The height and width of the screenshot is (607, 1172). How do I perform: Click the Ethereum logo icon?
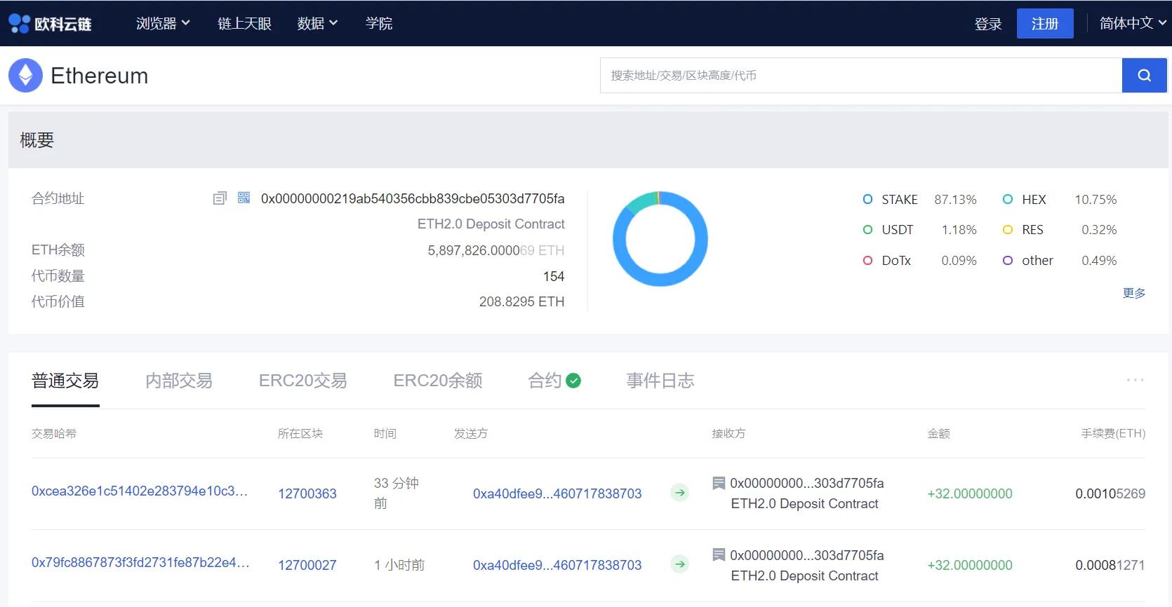pyautogui.click(x=26, y=76)
